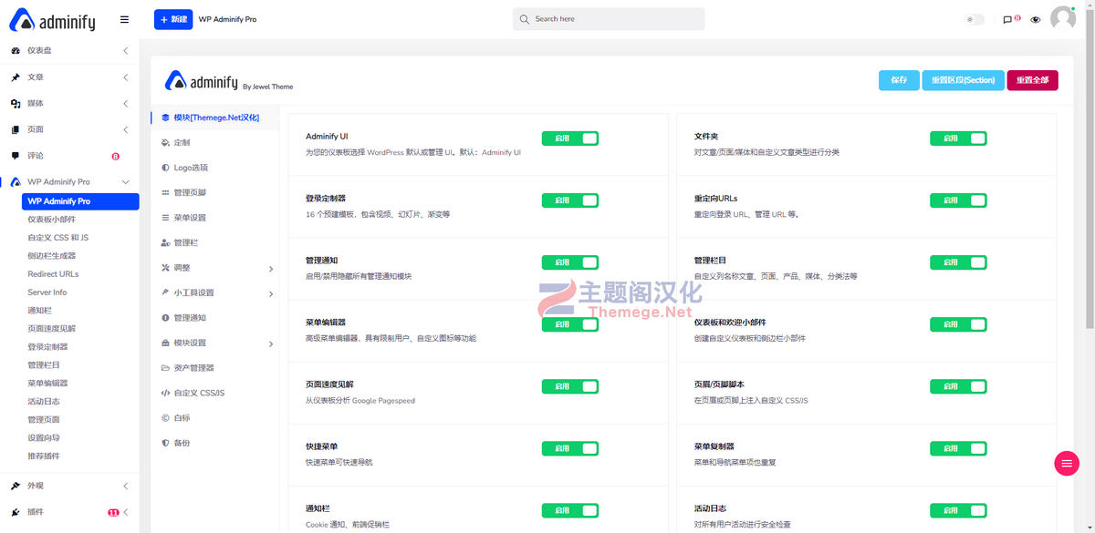The height and width of the screenshot is (533, 1095).
Task: Click the 仪表盘 dashboard icon
Action: coord(16,51)
